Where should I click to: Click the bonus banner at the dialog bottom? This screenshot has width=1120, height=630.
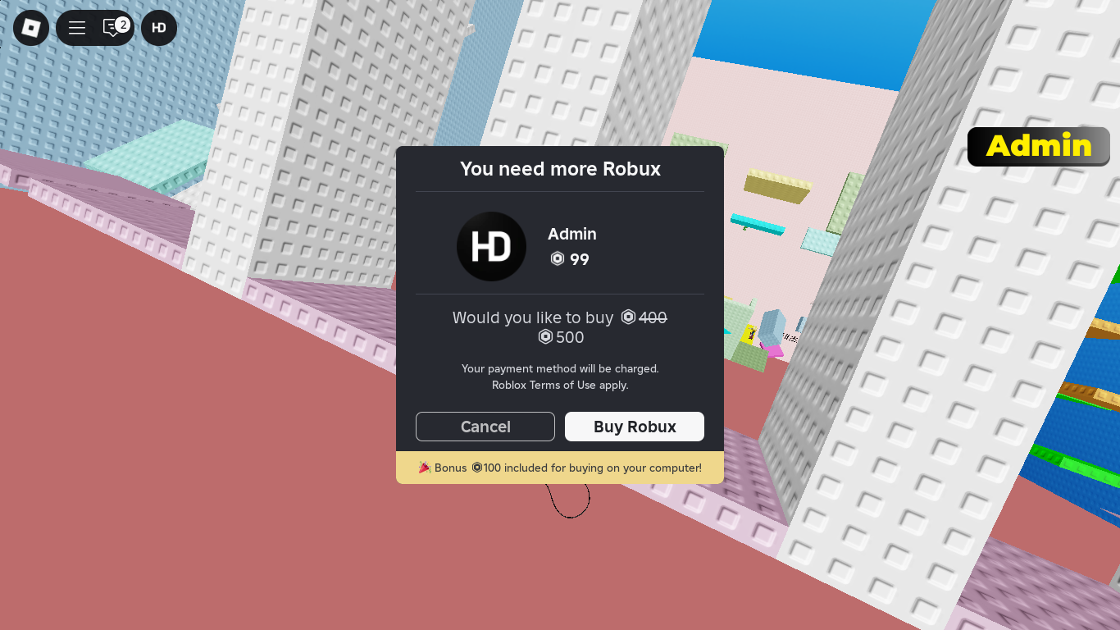[x=560, y=468]
